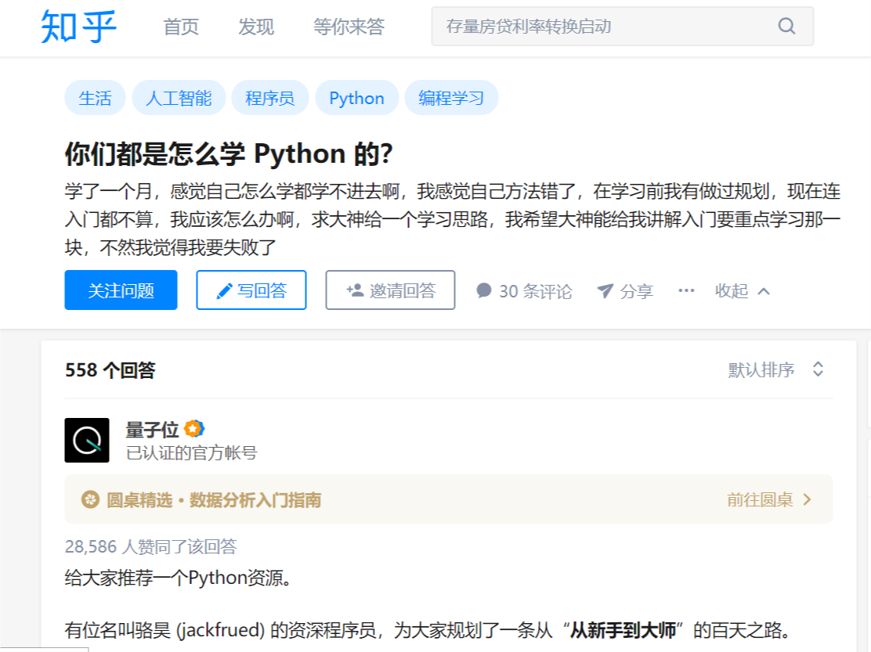Click the paper plane share icon

click(605, 290)
